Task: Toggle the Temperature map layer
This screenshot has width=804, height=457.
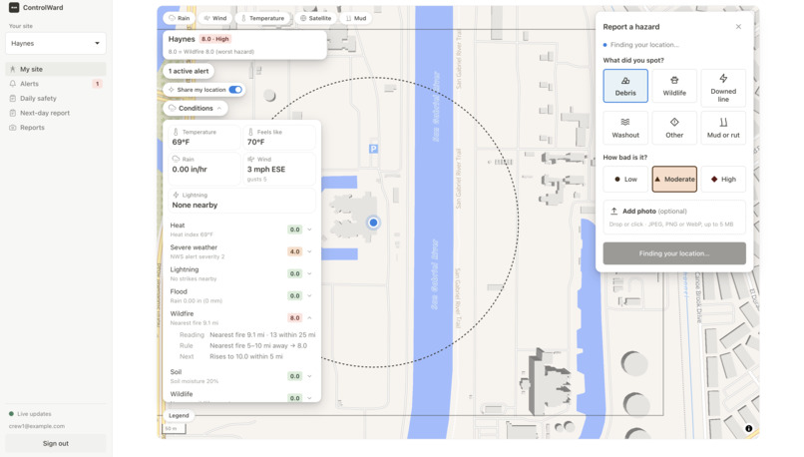Action: point(262,18)
